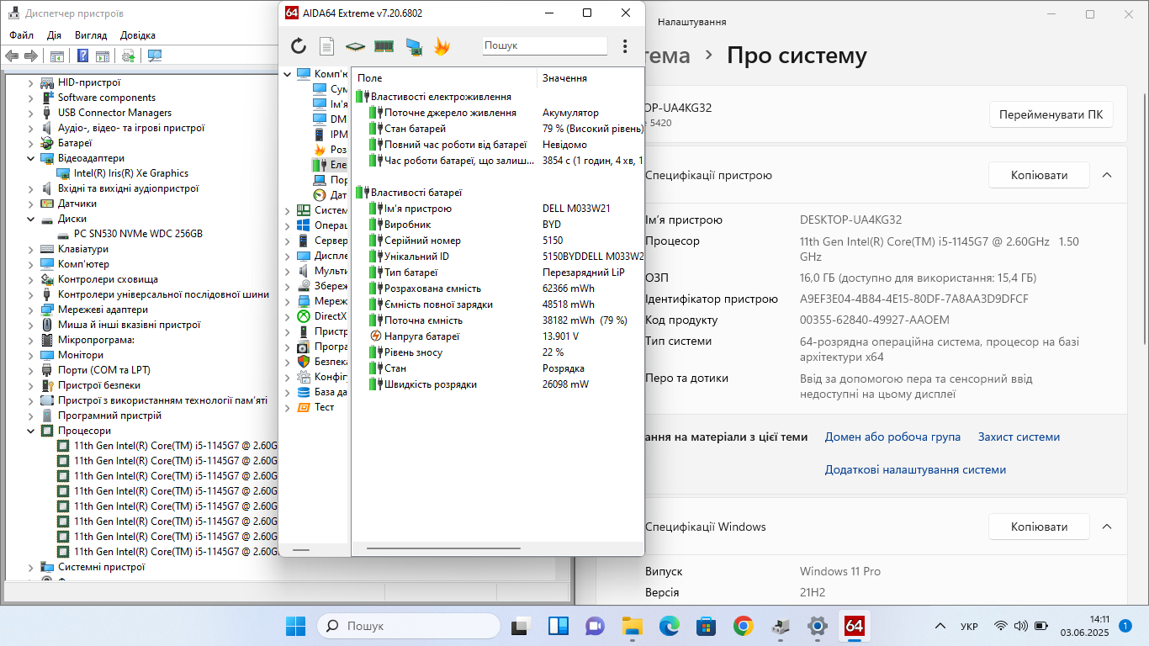The height and width of the screenshot is (646, 1149).
Task: Collapse the Процесори node
Action: 31,431
